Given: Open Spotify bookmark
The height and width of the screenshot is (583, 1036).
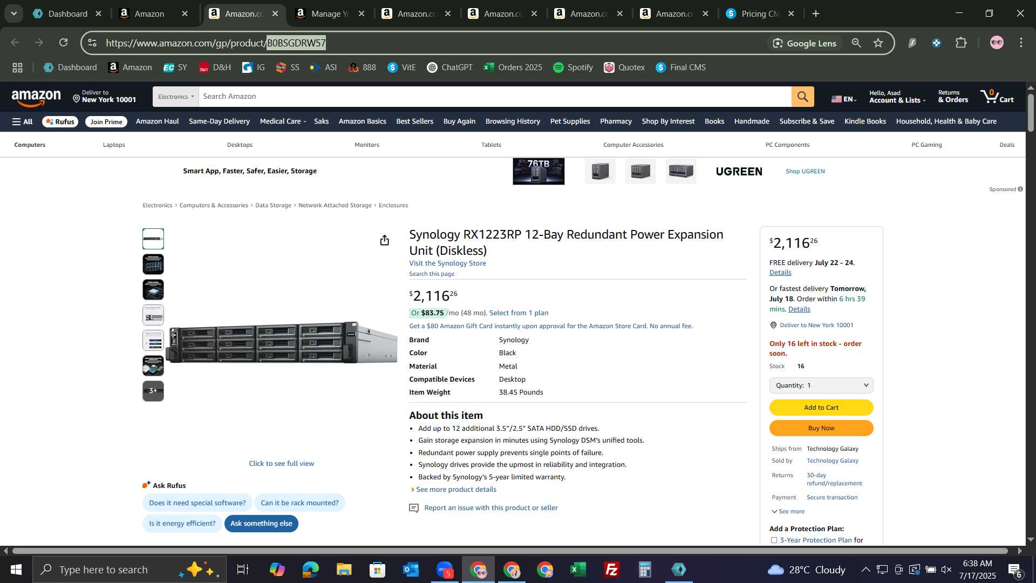Looking at the screenshot, I should [x=572, y=67].
